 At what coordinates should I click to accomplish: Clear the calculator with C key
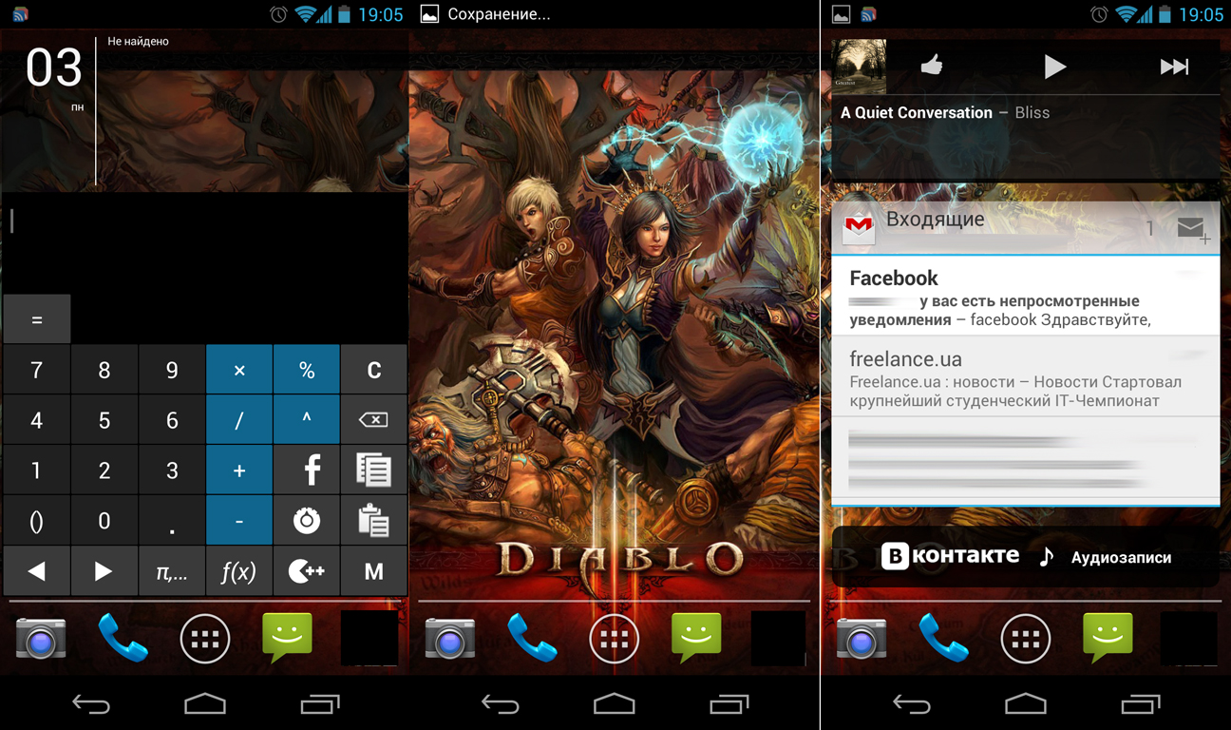[374, 370]
